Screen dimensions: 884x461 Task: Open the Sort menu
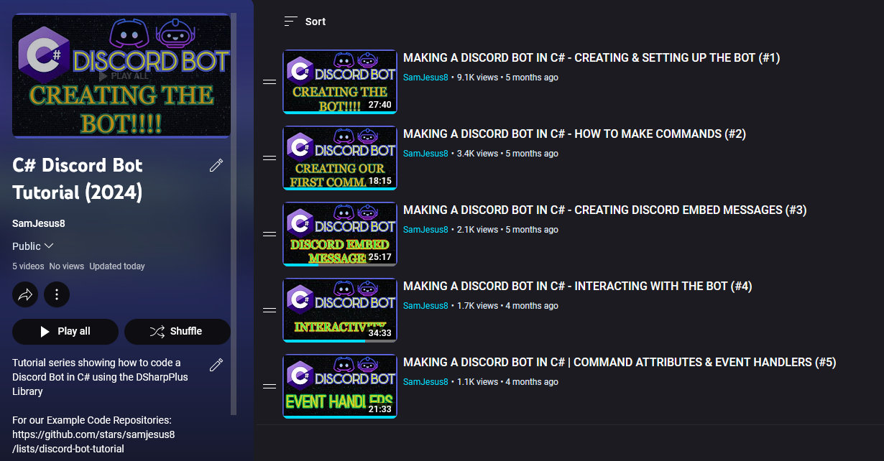click(x=305, y=22)
